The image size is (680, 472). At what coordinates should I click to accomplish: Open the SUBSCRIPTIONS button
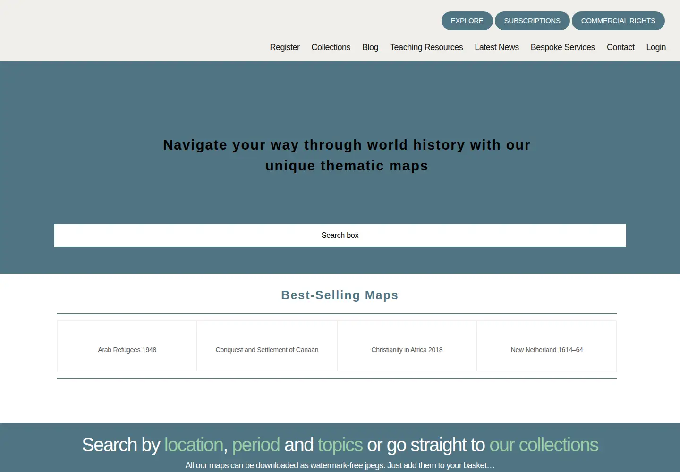pyautogui.click(x=532, y=21)
